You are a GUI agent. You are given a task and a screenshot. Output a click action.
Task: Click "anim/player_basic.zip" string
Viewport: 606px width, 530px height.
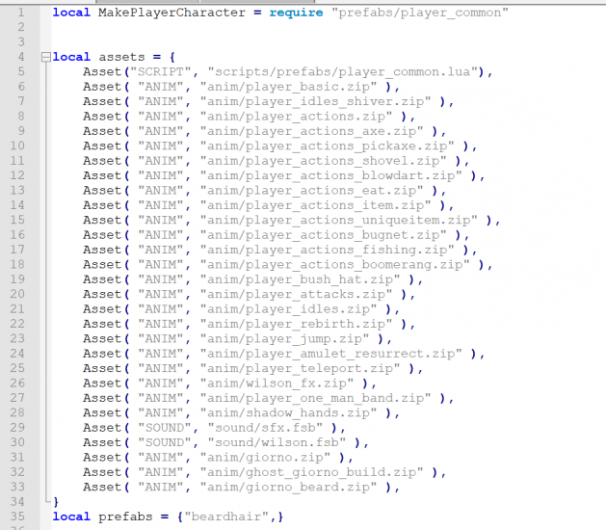(x=288, y=87)
